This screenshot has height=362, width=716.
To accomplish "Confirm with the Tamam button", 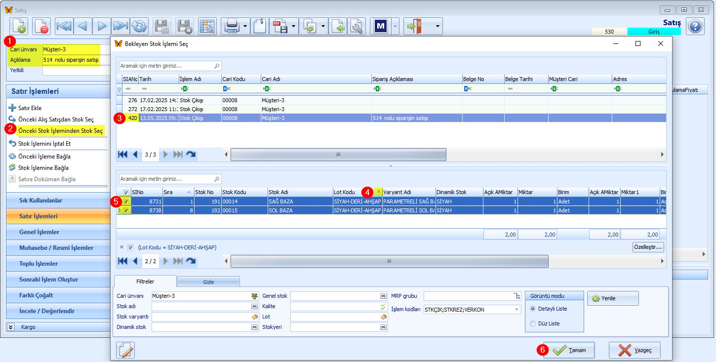I will click(x=569, y=350).
